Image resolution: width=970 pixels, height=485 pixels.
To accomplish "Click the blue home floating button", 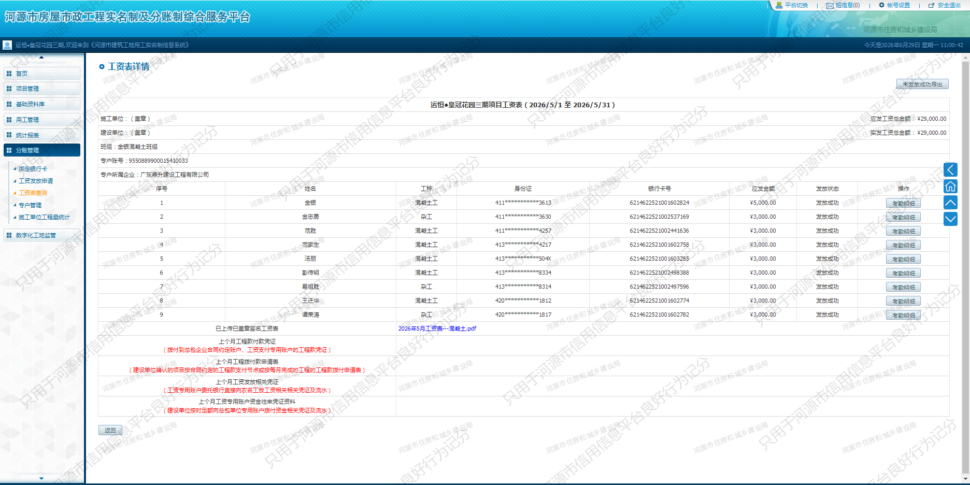I will (950, 186).
